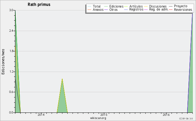The width and height of the screenshot is (196, 121).
Task: Select the 'Otros' legend entry
Action: tap(113, 9)
